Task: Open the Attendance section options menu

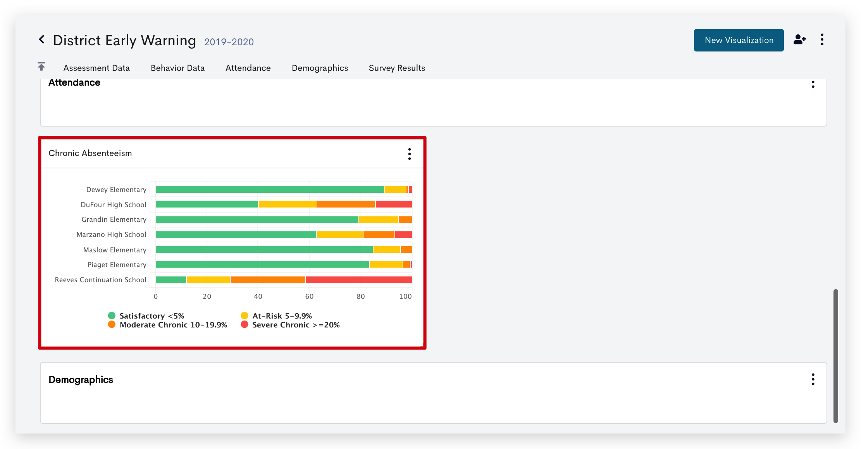Action: 813,84
